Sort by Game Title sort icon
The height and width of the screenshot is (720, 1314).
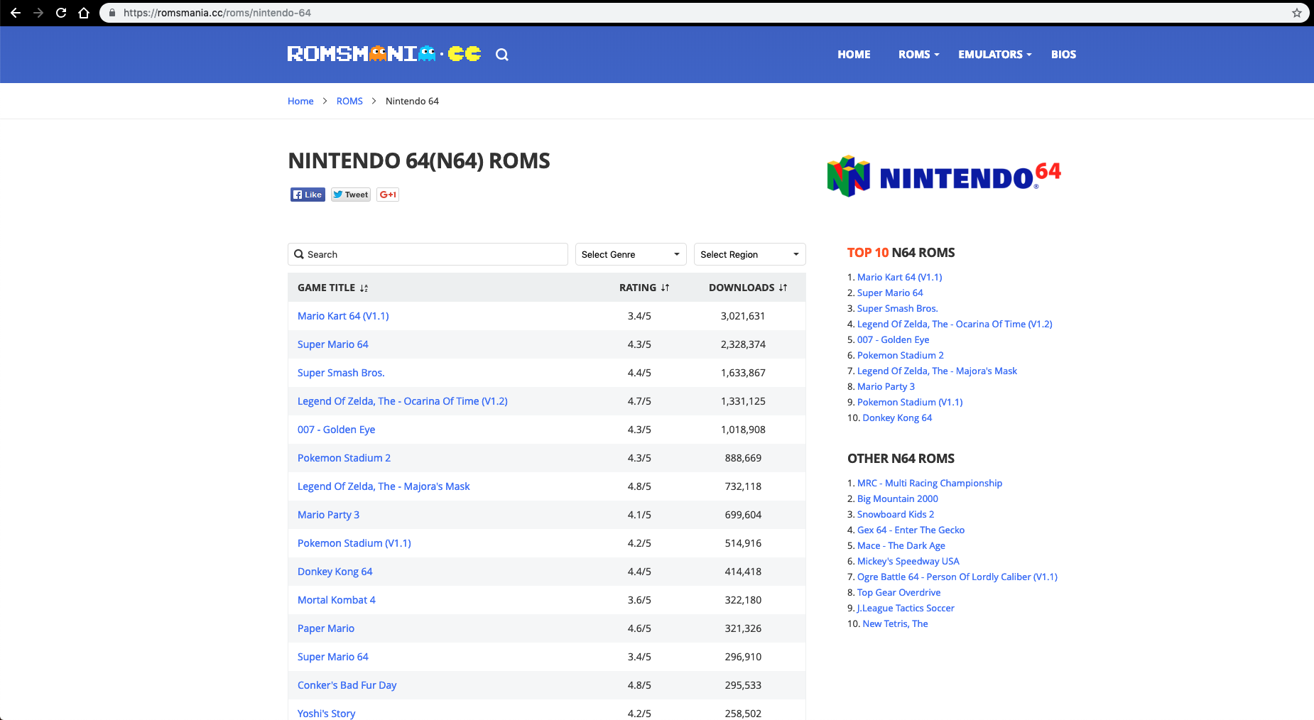click(364, 288)
